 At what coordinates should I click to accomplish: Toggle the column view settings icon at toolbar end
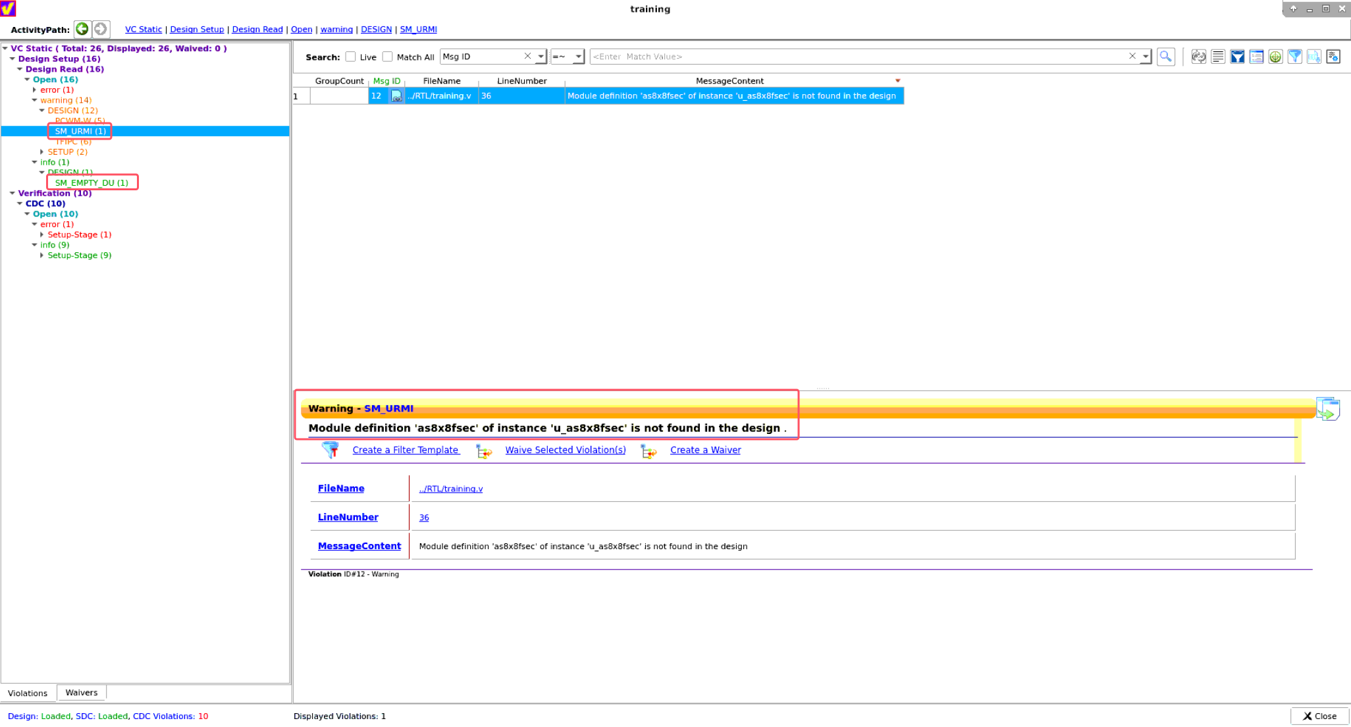1333,57
